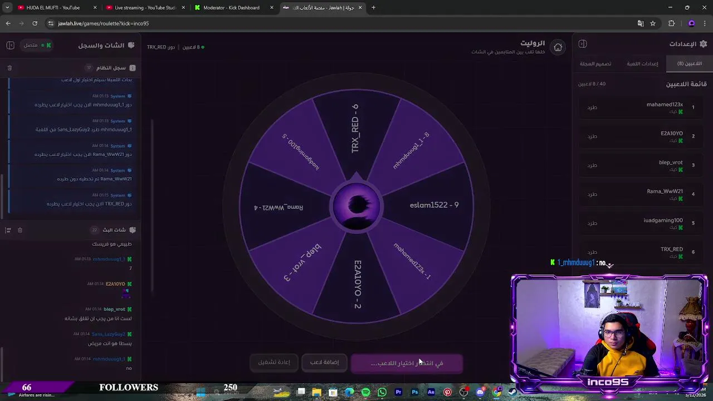
Task: Click the address bar URL jawlah.live
Action: (103, 23)
